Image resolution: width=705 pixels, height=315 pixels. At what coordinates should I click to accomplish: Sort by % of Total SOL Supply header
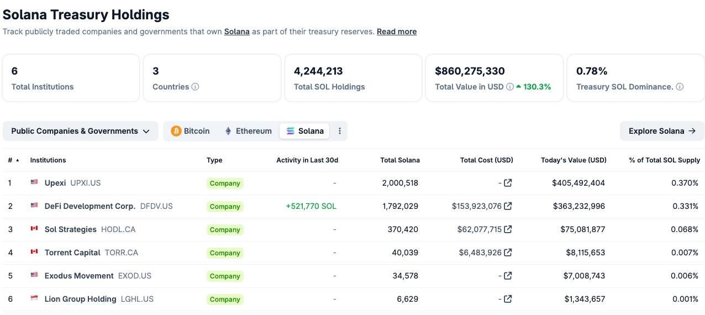tap(665, 160)
